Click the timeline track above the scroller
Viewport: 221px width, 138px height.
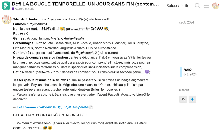tap(182, 45)
